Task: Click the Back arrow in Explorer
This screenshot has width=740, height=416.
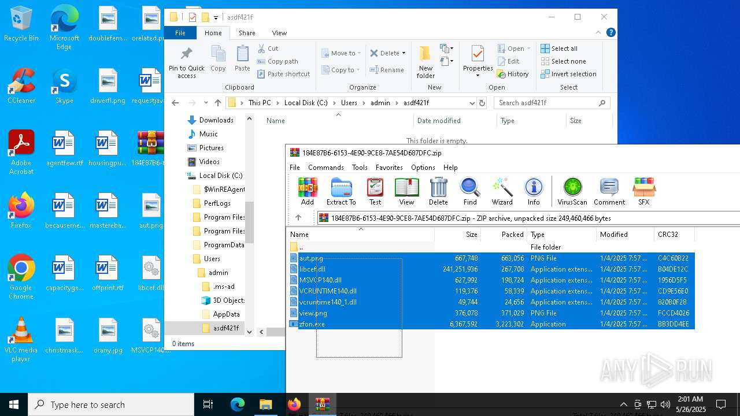Action: click(175, 103)
